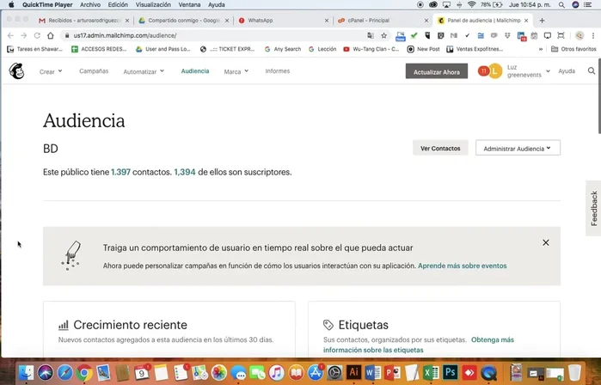Expand the Automatizar dropdown menu
The width and height of the screenshot is (601, 385).
[x=144, y=71]
